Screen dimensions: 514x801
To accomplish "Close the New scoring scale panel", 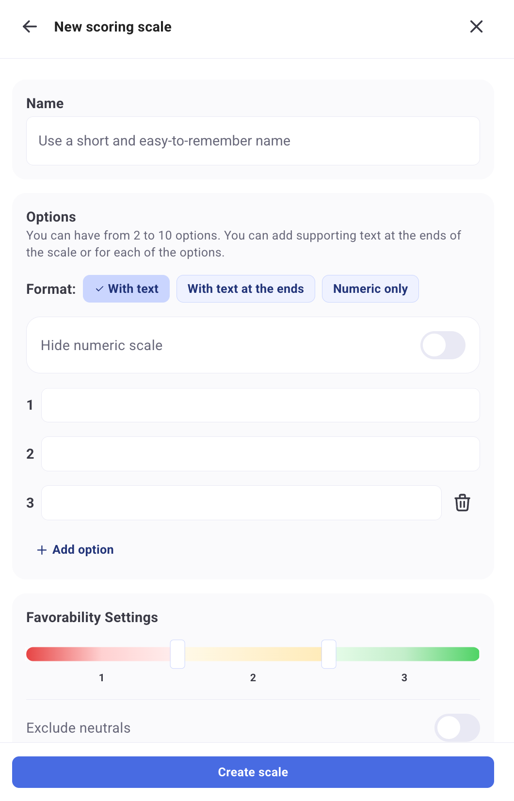I will pos(476,27).
